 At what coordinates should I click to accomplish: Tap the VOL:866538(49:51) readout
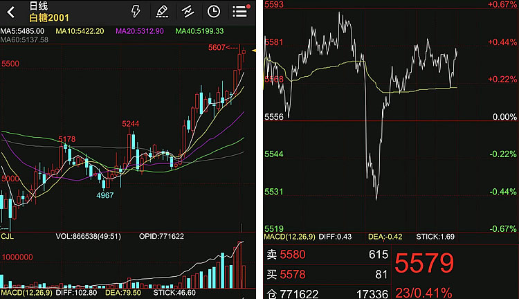click(x=88, y=237)
